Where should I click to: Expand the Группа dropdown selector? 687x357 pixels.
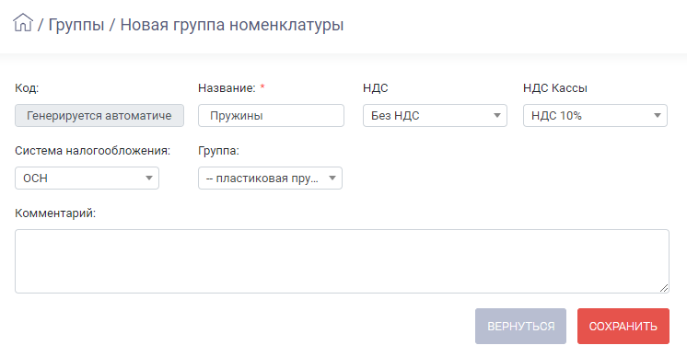click(x=270, y=178)
